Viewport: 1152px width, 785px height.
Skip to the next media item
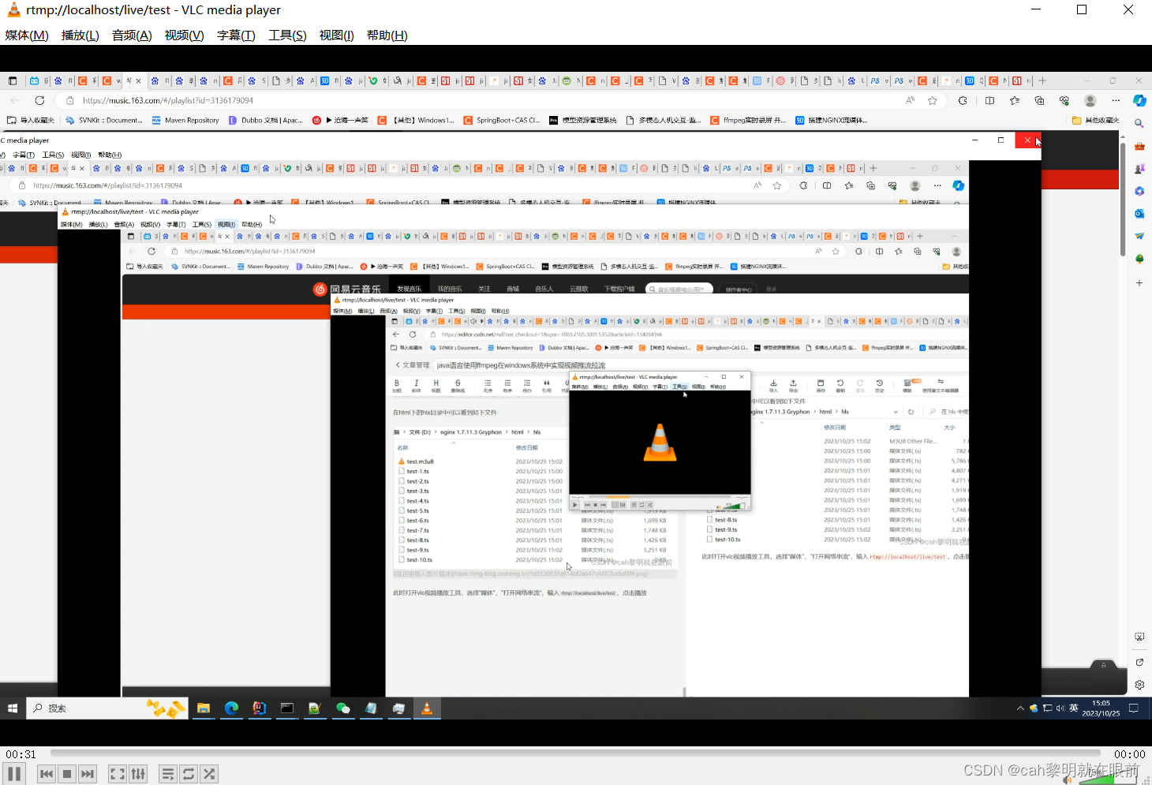pyautogui.click(x=88, y=774)
